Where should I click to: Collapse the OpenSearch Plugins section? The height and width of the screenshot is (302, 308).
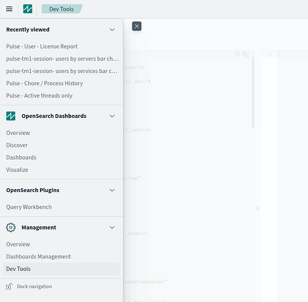click(112, 190)
